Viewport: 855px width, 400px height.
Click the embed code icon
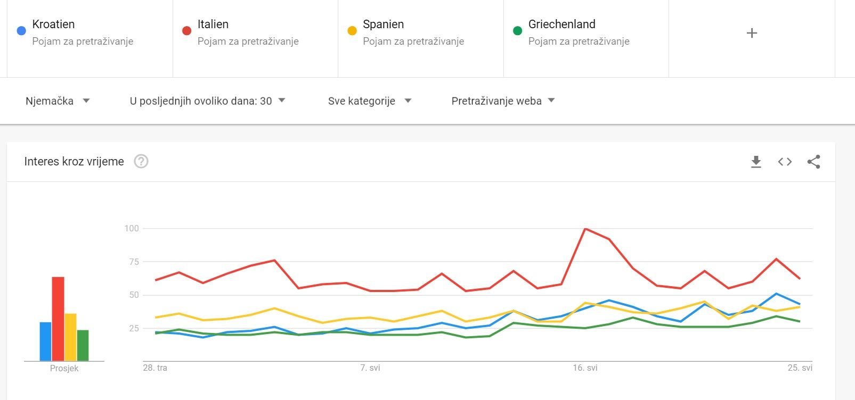785,162
